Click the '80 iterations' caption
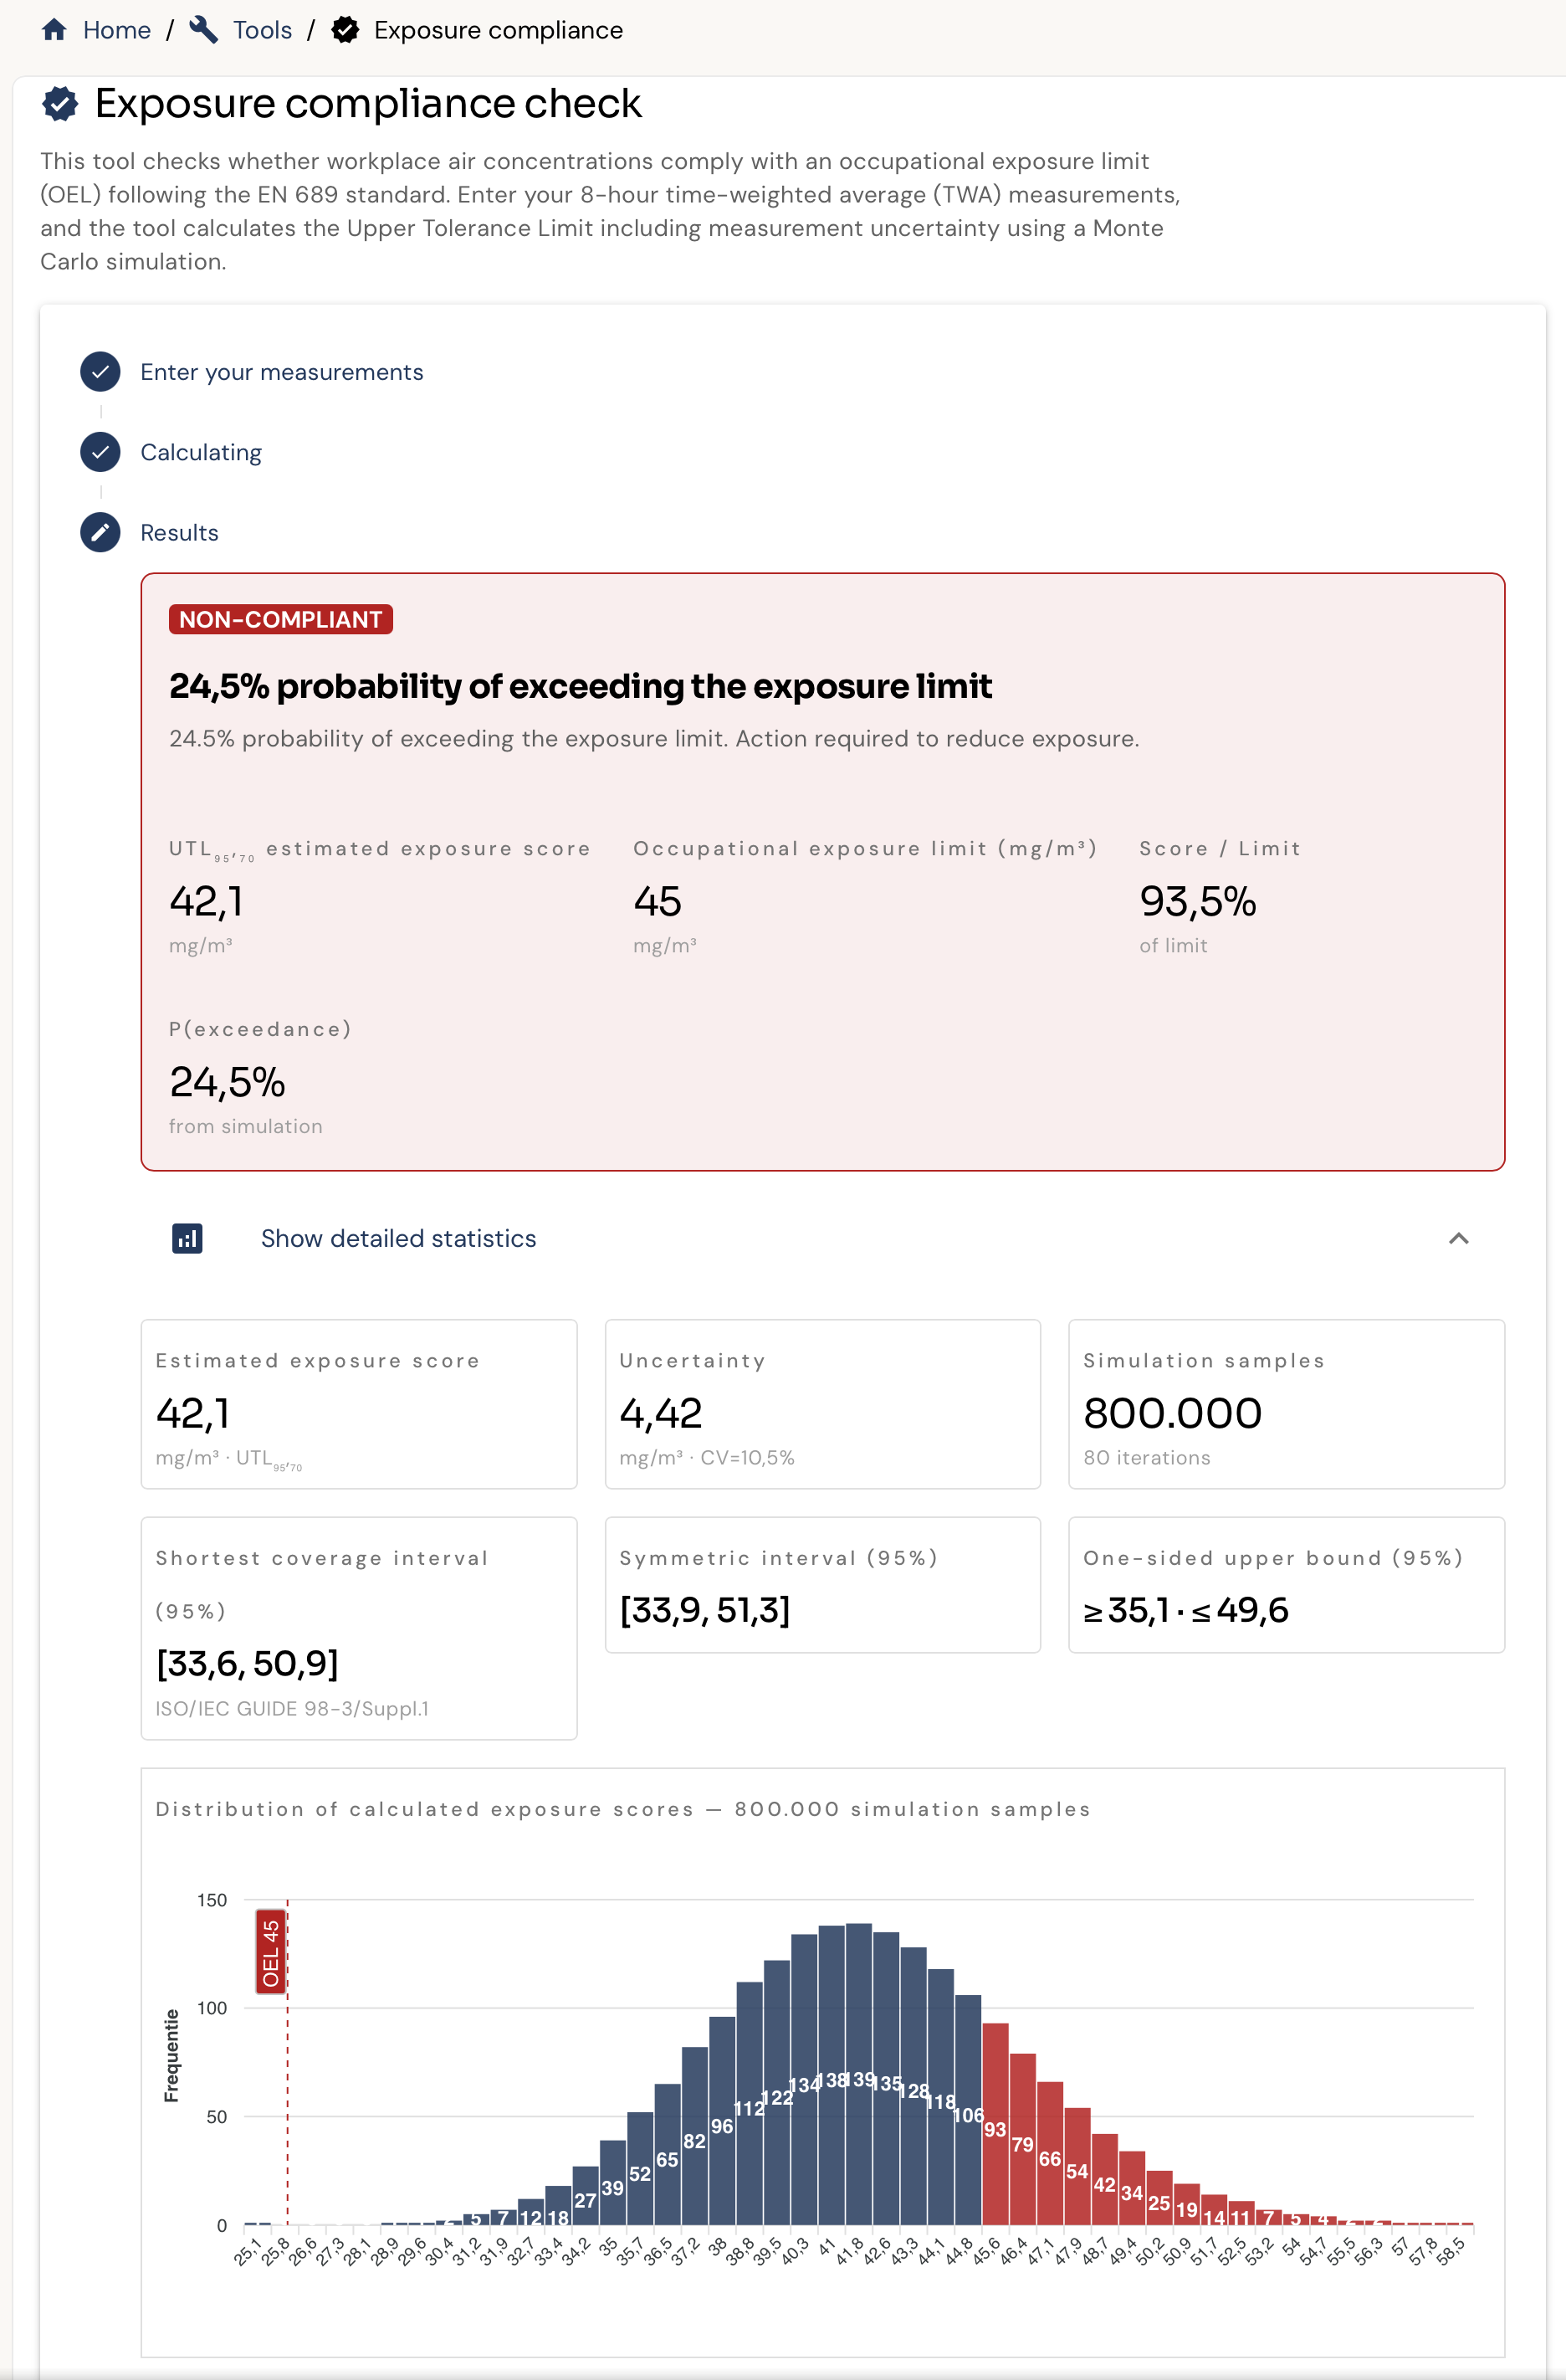 (x=1146, y=1457)
